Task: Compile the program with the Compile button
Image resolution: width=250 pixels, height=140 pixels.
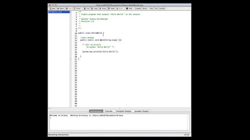Action: 138,9
